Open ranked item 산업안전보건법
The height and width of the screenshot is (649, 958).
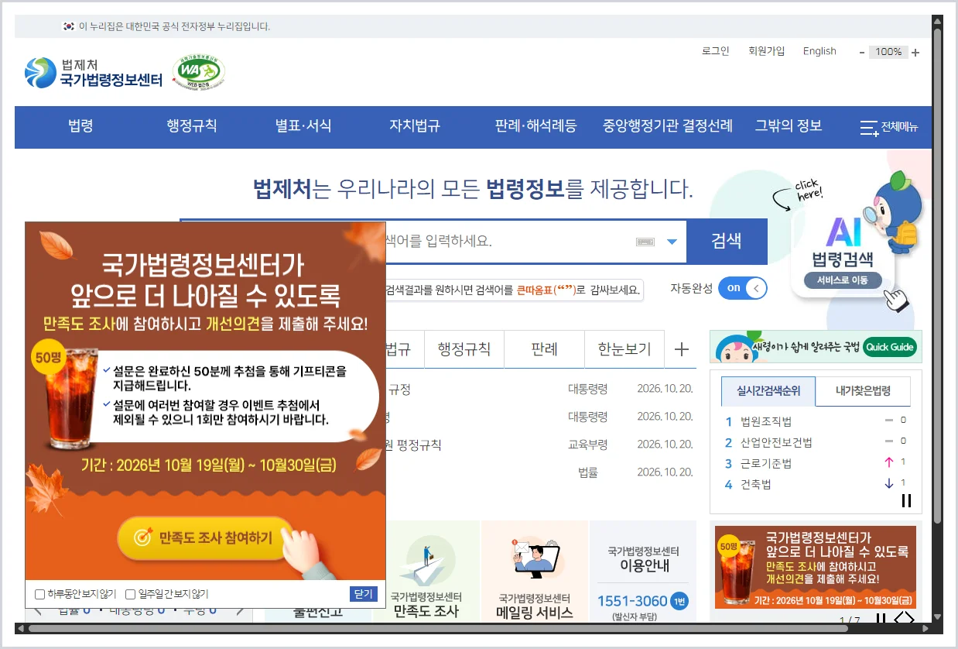click(x=777, y=442)
